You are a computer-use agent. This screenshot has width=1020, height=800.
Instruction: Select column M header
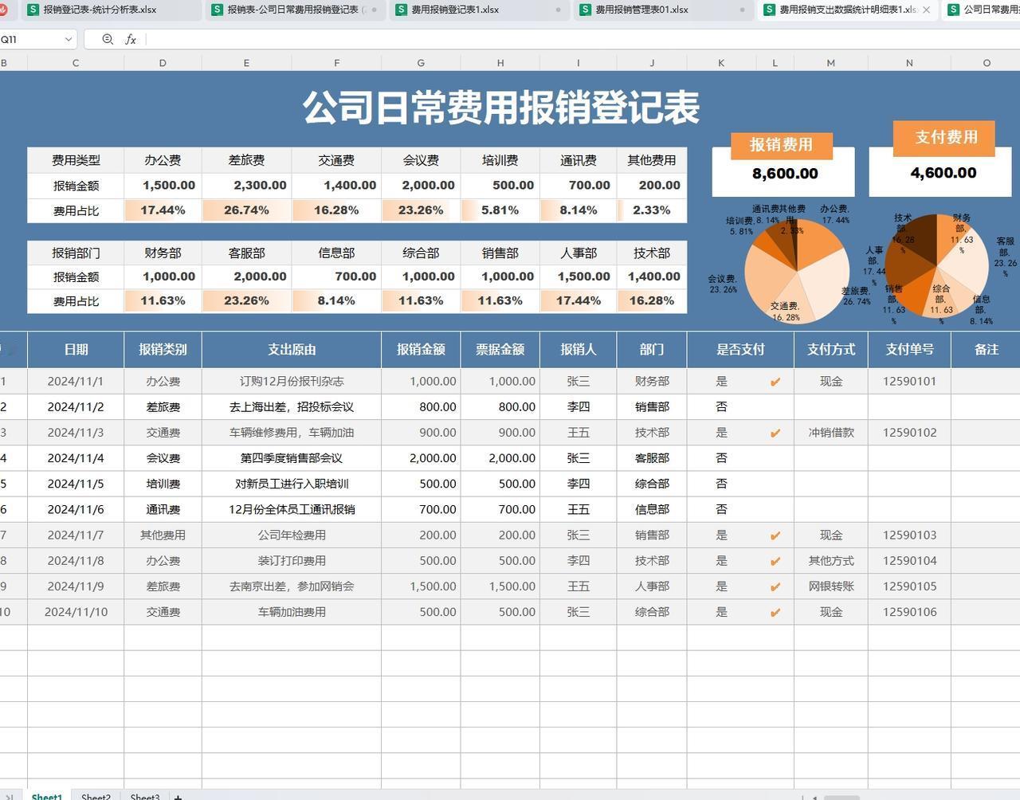830,62
